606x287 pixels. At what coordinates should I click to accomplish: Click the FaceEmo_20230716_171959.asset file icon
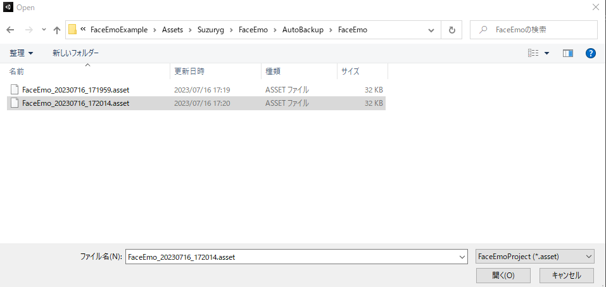pos(15,90)
